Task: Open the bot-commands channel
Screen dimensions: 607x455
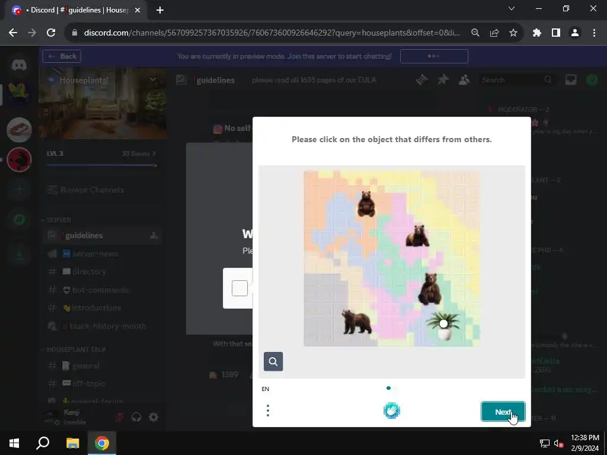Action: click(x=102, y=290)
